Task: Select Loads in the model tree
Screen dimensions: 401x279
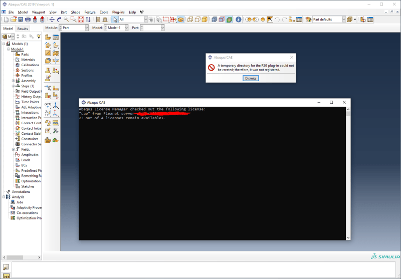Action: coord(26,160)
